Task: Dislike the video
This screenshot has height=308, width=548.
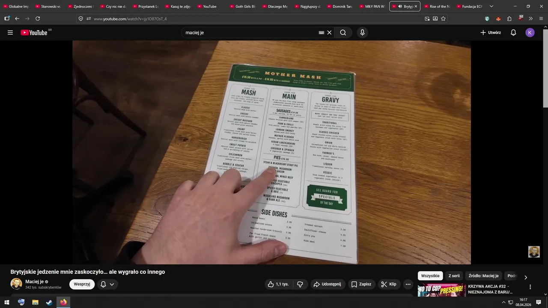Action: pyautogui.click(x=300, y=284)
